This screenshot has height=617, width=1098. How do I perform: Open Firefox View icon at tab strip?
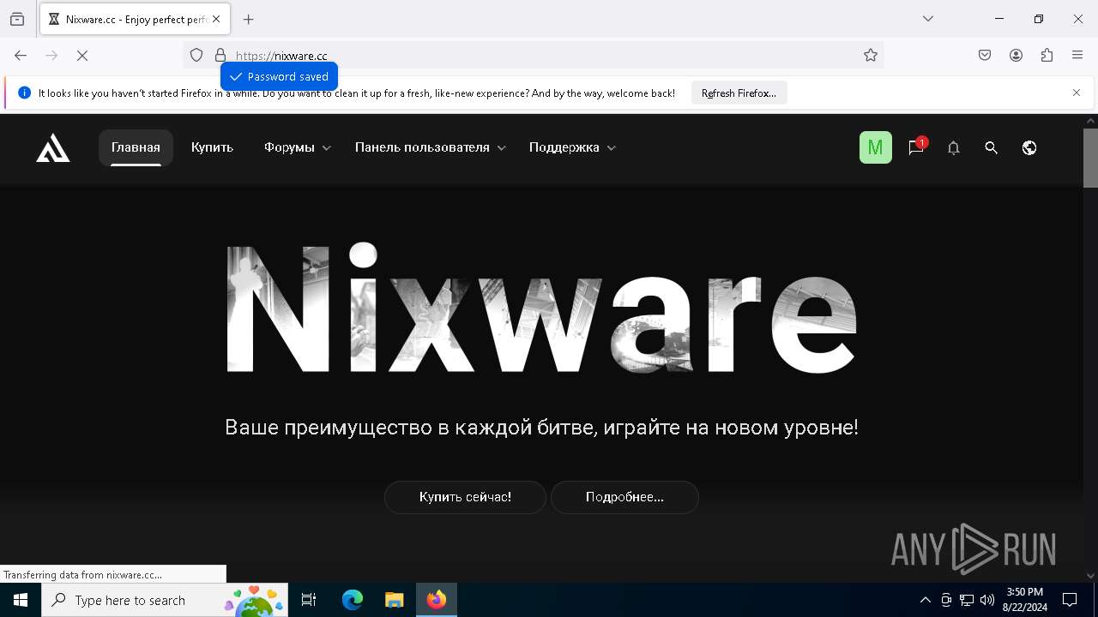pyautogui.click(x=17, y=19)
